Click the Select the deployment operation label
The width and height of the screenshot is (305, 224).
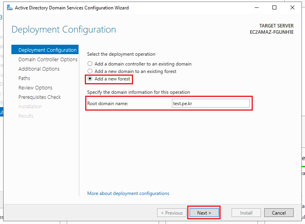(x=121, y=54)
